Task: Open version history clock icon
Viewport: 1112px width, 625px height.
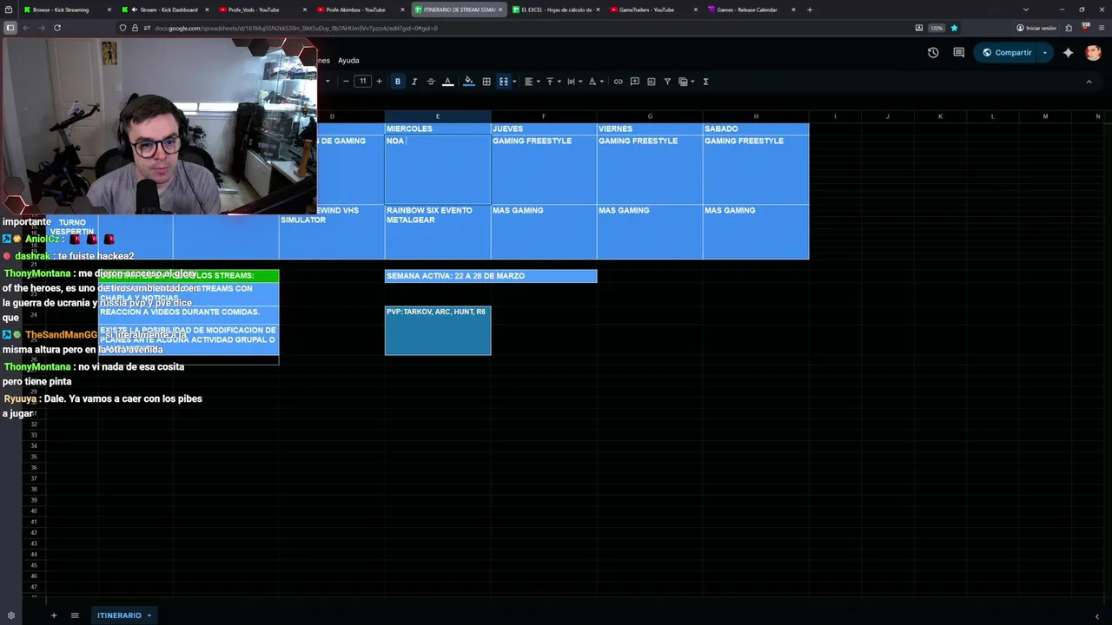Action: click(933, 53)
